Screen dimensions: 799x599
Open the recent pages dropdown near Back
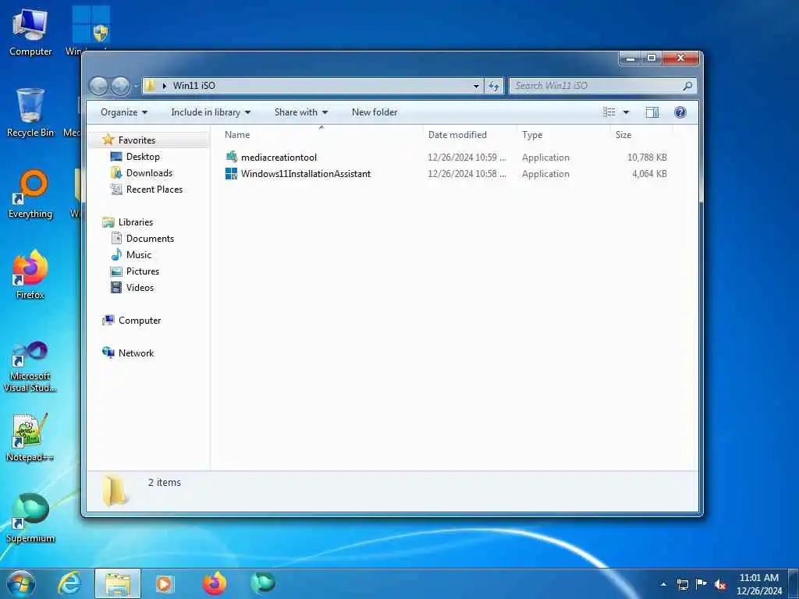tap(136, 86)
